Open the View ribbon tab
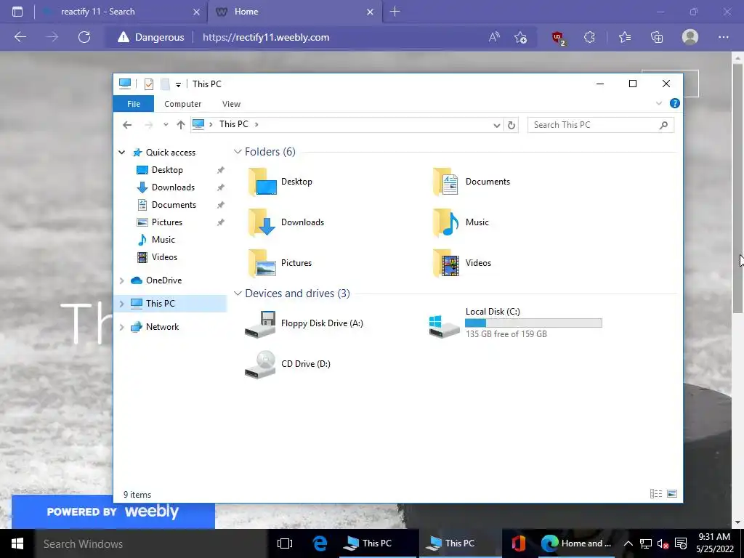This screenshot has width=744, height=558. [x=231, y=104]
